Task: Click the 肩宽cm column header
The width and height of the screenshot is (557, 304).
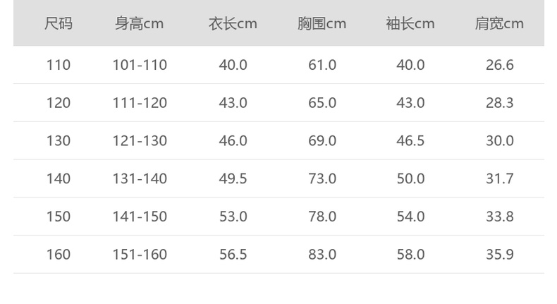Action: pos(499,24)
